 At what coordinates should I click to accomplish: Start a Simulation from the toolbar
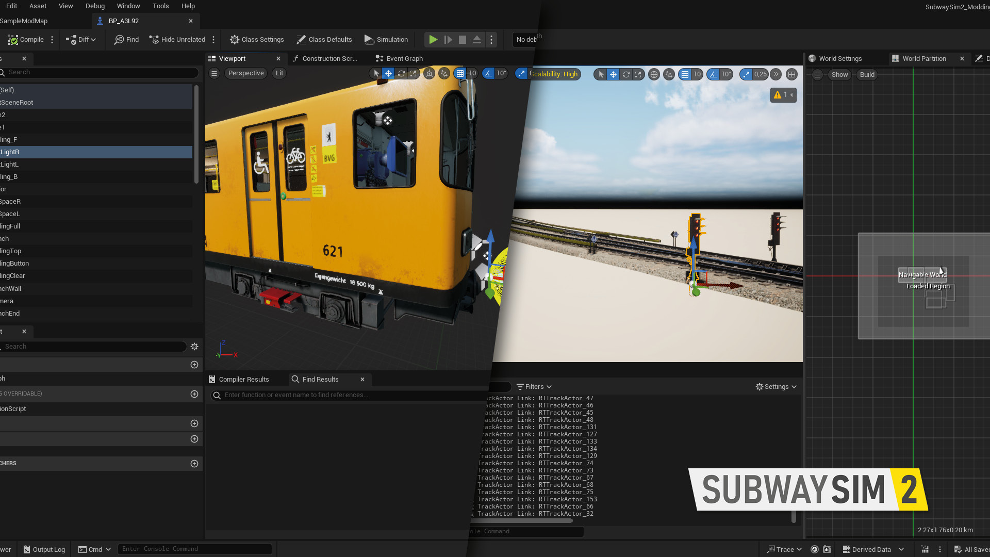(x=386, y=39)
